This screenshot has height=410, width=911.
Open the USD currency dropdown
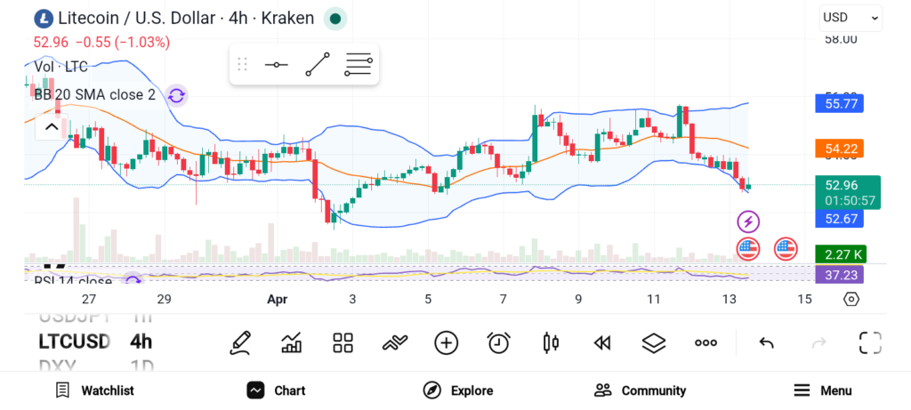[x=851, y=17]
